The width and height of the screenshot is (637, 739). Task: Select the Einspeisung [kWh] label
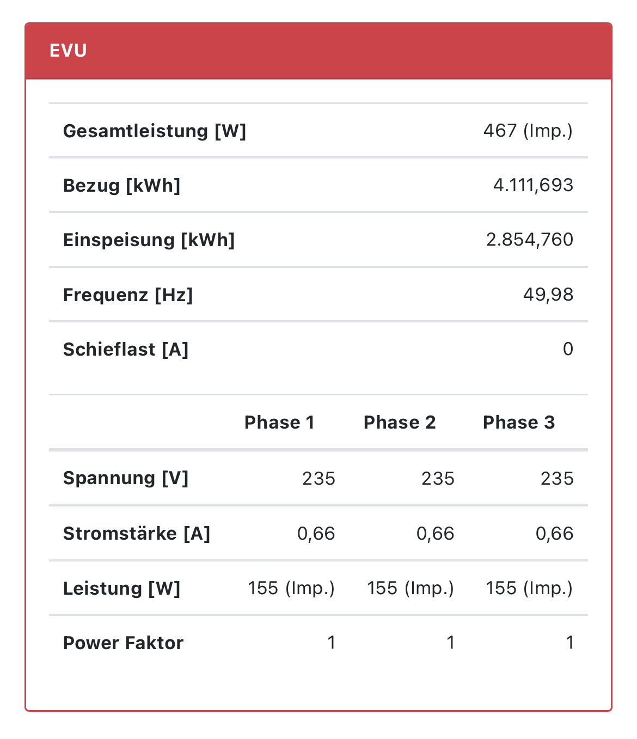(x=149, y=240)
